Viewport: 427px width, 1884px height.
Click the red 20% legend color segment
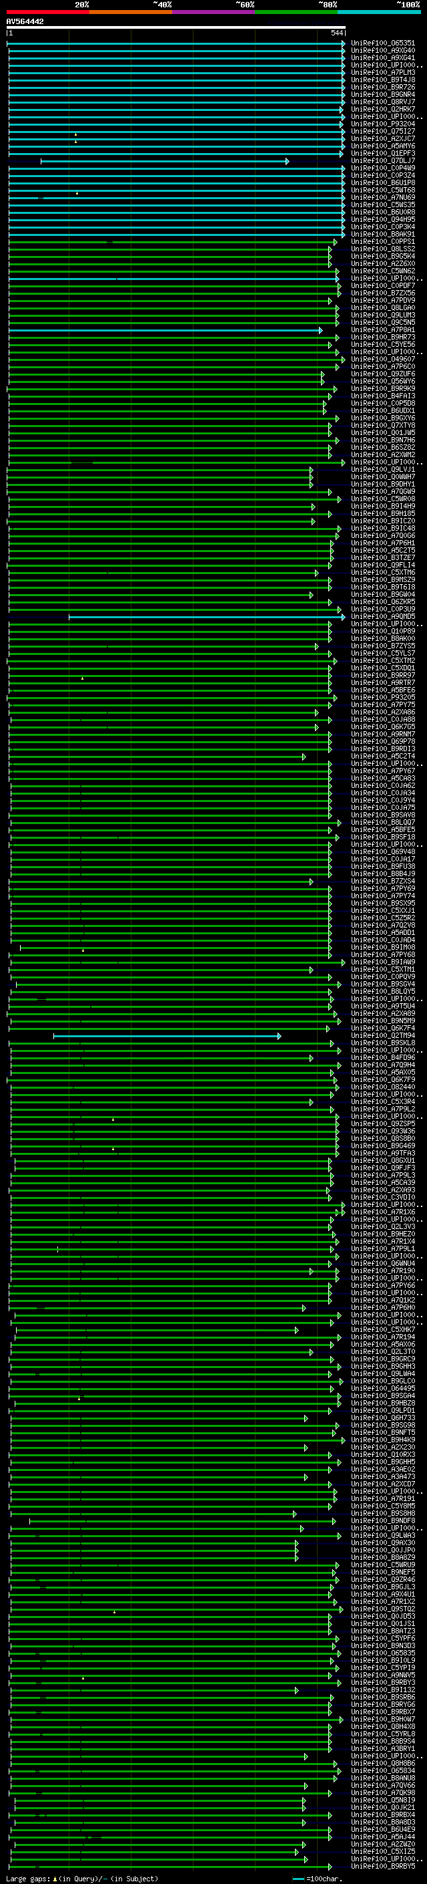(47, 12)
